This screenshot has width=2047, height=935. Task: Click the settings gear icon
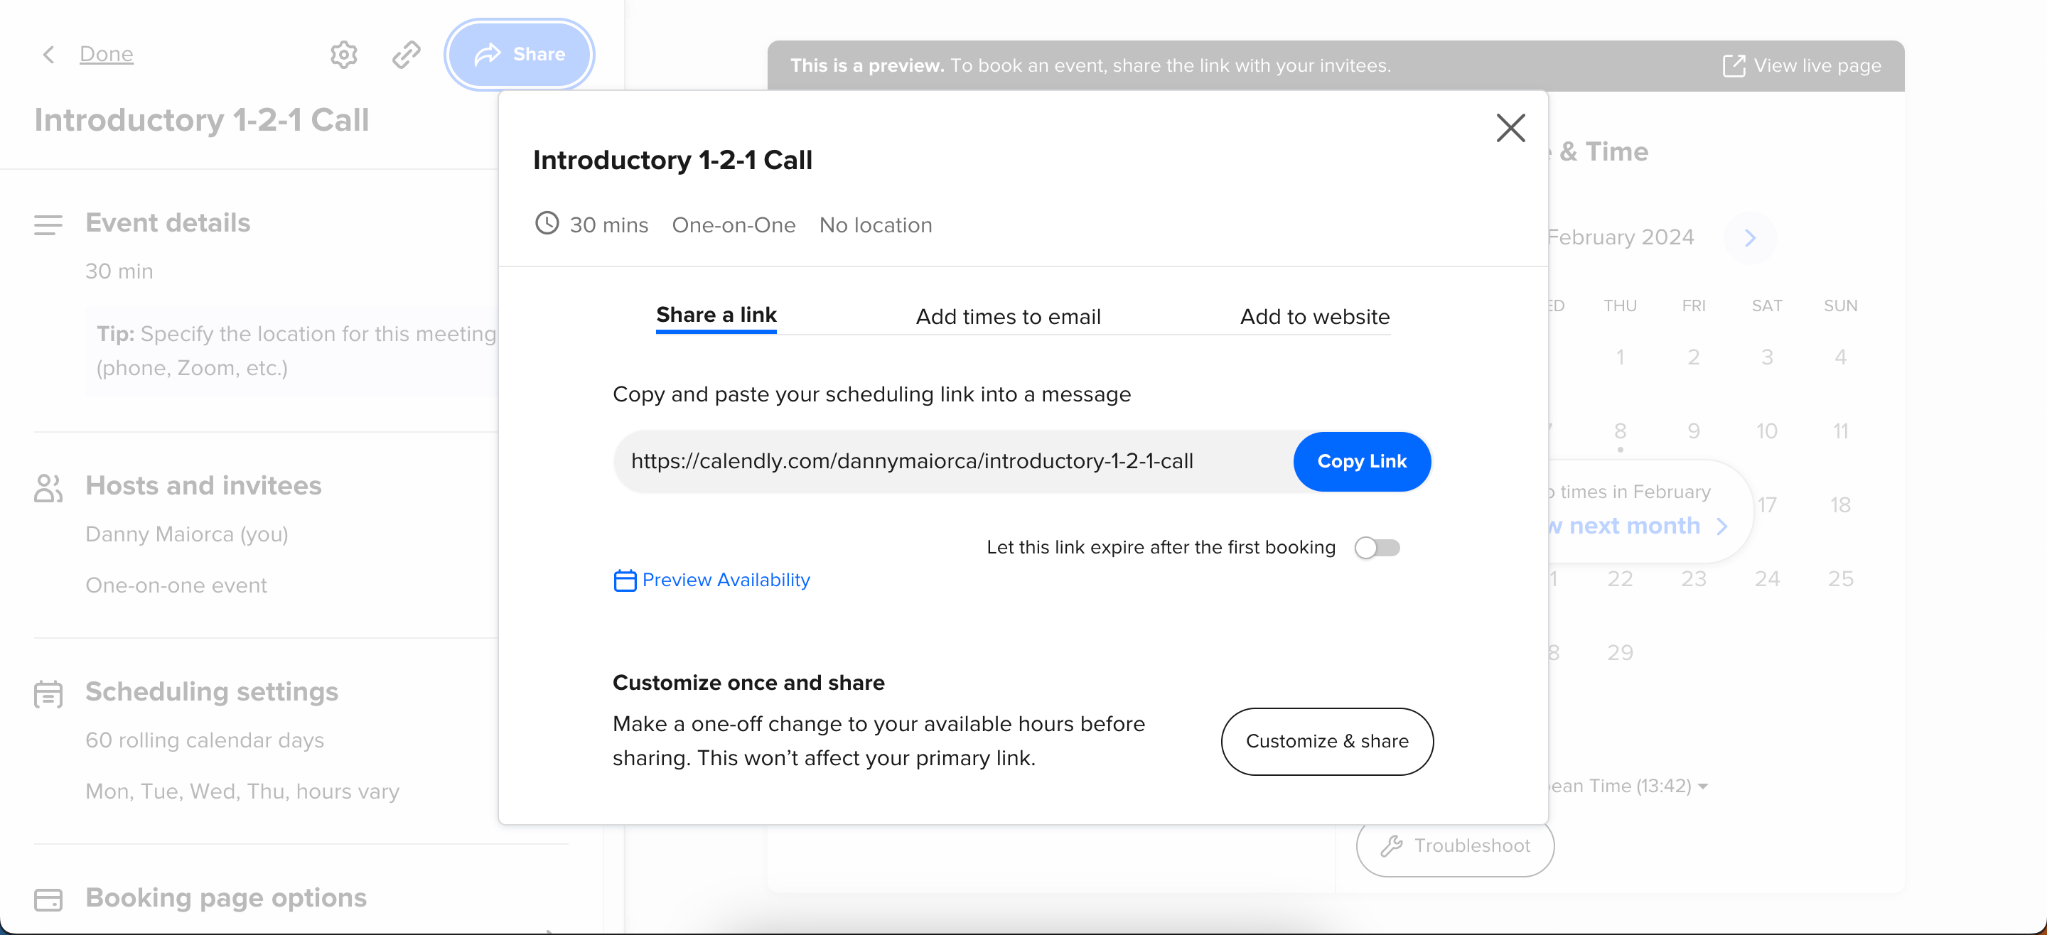tap(343, 54)
